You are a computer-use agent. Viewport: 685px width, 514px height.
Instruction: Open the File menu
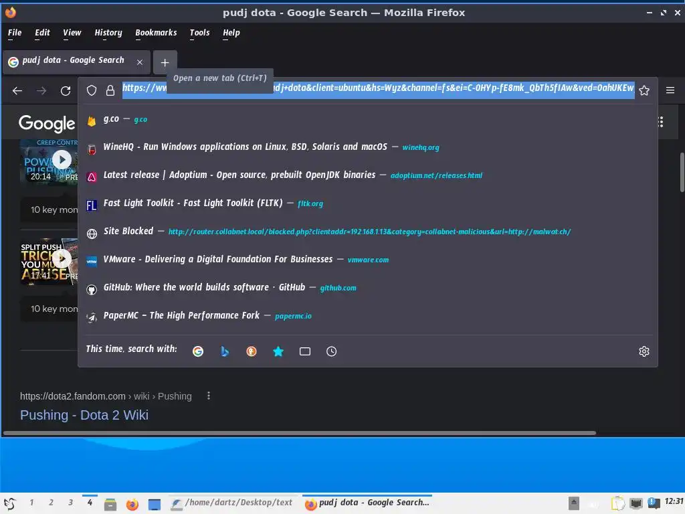pos(15,33)
